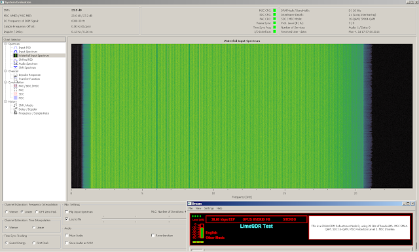Image resolution: width=419 pixels, height=252 pixels.
Task: Open the Audio Spectrum chart icon
Action: (16, 63)
